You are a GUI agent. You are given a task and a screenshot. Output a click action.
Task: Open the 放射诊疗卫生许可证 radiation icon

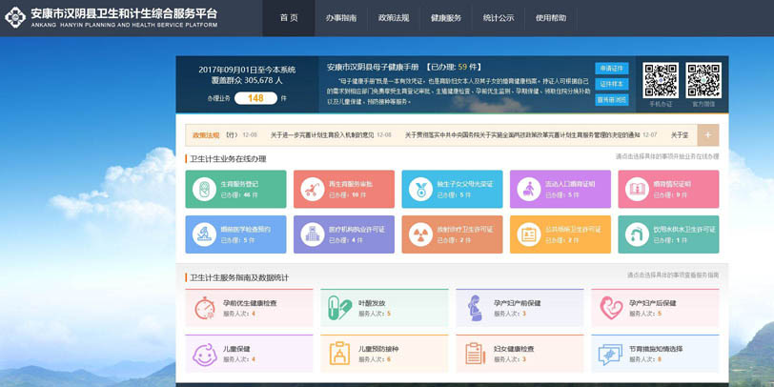tap(420, 234)
